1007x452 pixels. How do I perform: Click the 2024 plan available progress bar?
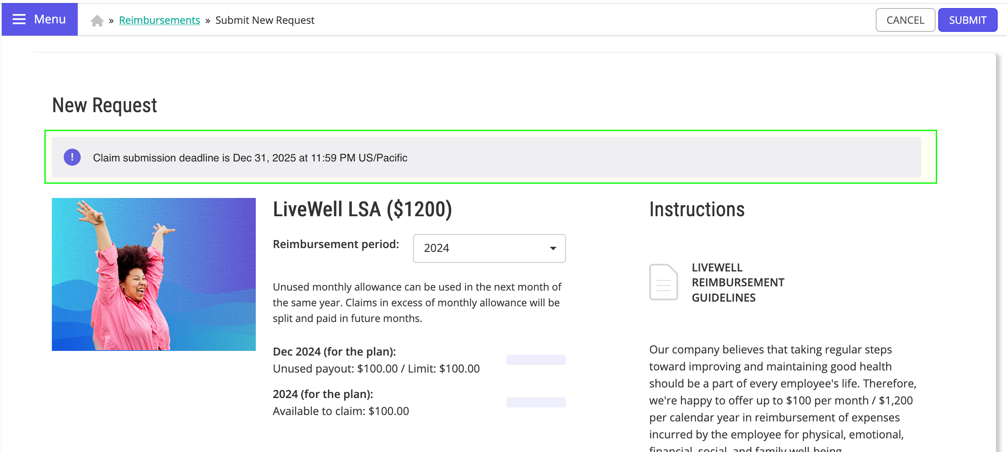[536, 402]
